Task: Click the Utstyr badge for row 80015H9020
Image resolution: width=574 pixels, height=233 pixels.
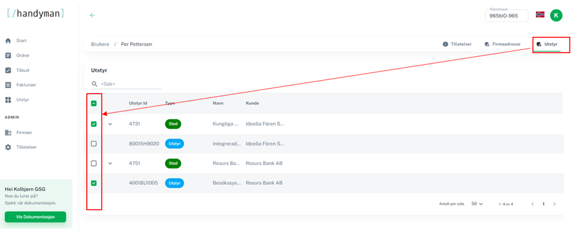Action: (174, 144)
